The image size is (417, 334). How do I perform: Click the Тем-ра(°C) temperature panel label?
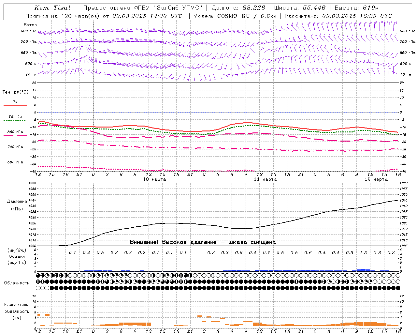(x=15, y=92)
